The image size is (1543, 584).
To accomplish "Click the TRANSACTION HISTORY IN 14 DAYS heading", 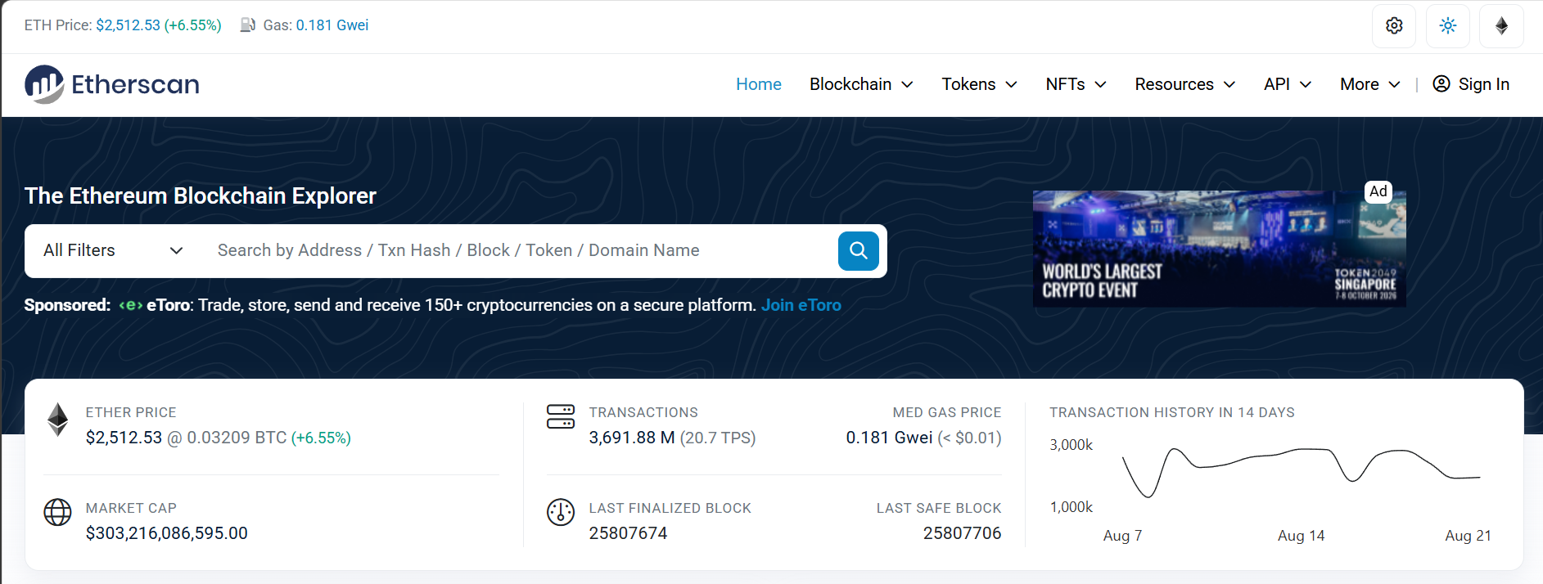I will click(x=1172, y=412).
